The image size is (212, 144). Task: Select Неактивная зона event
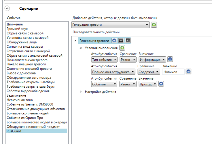tap(20, 100)
